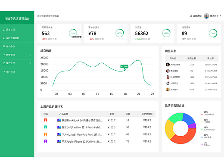Click the 18% HUAWEI legend entry

tap(208, 128)
